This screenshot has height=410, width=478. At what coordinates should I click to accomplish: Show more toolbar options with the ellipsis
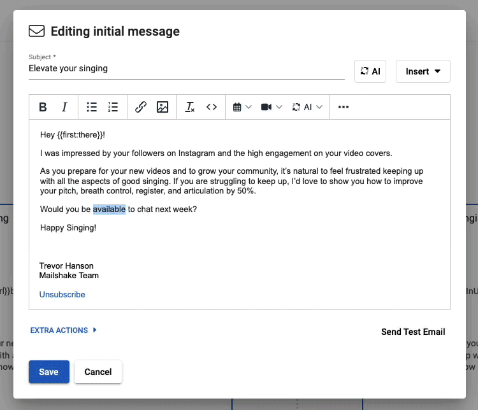[x=344, y=107]
